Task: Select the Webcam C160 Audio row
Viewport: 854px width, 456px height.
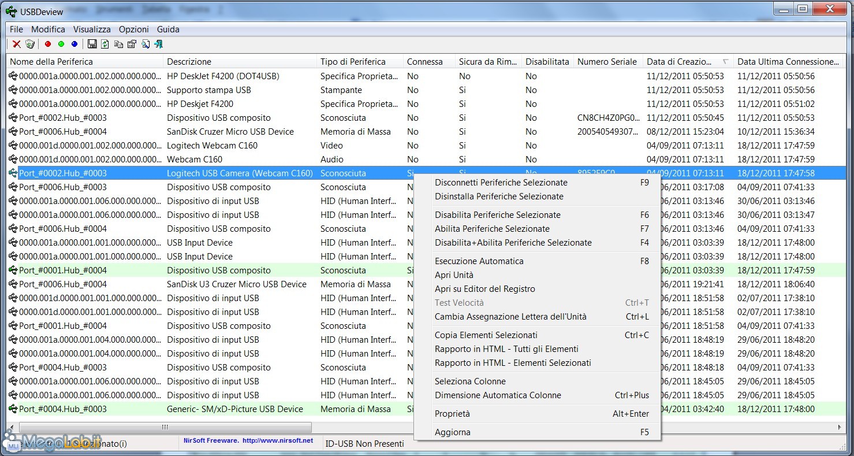Action: 426,160
